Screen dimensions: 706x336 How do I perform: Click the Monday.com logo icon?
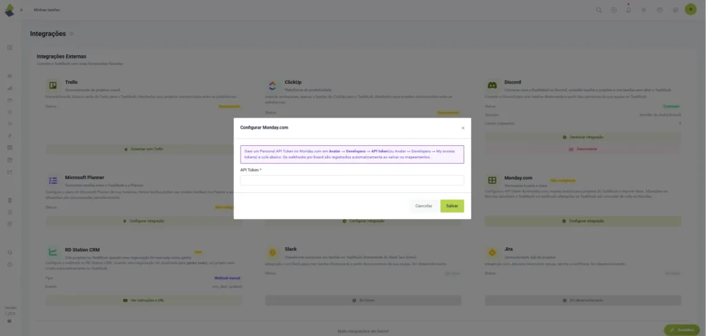point(492,180)
